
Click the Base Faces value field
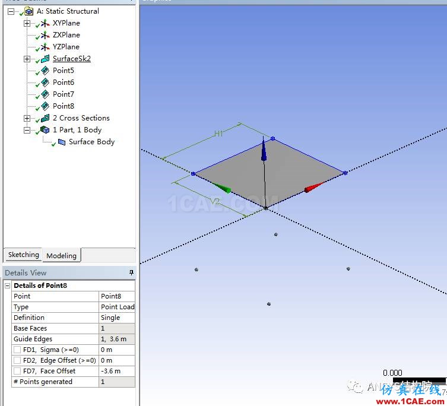117,328
